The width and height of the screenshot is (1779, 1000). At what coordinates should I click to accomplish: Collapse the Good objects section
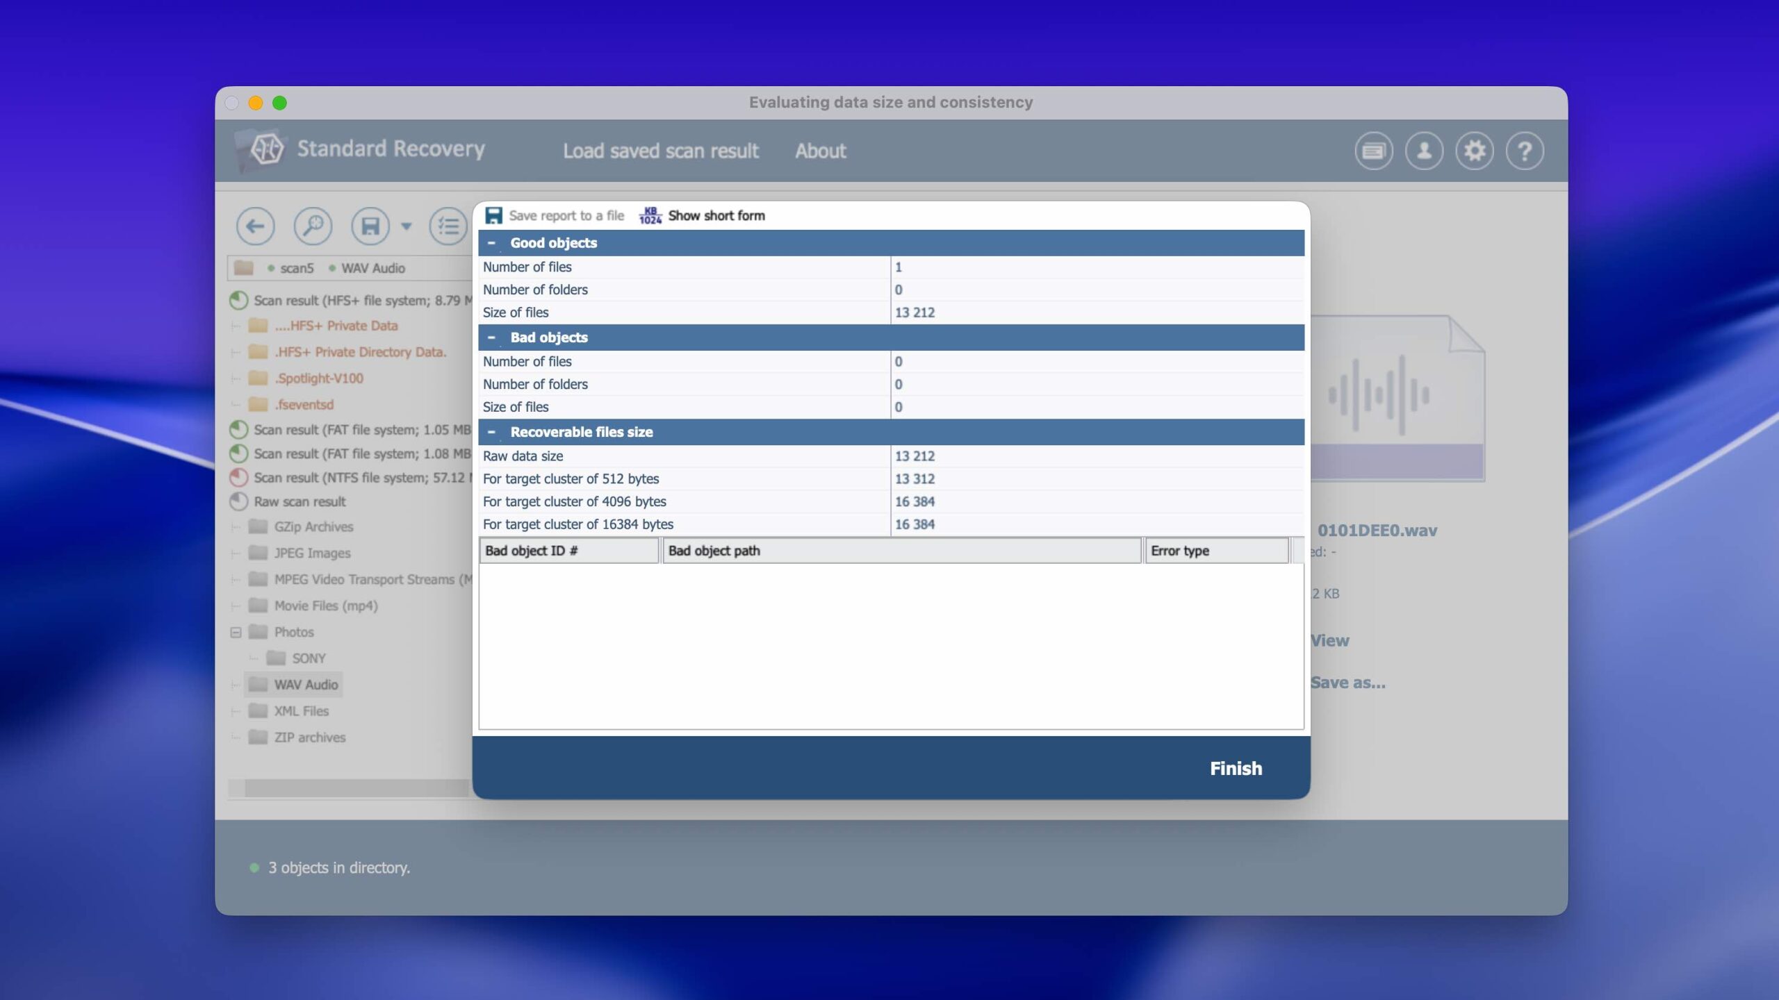tap(491, 243)
